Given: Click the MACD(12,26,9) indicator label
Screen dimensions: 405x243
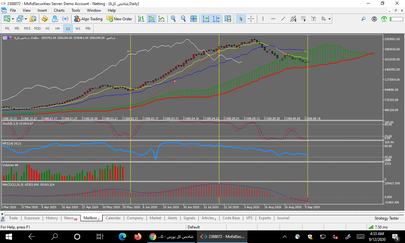Looking at the screenshot, I should tap(28, 184).
